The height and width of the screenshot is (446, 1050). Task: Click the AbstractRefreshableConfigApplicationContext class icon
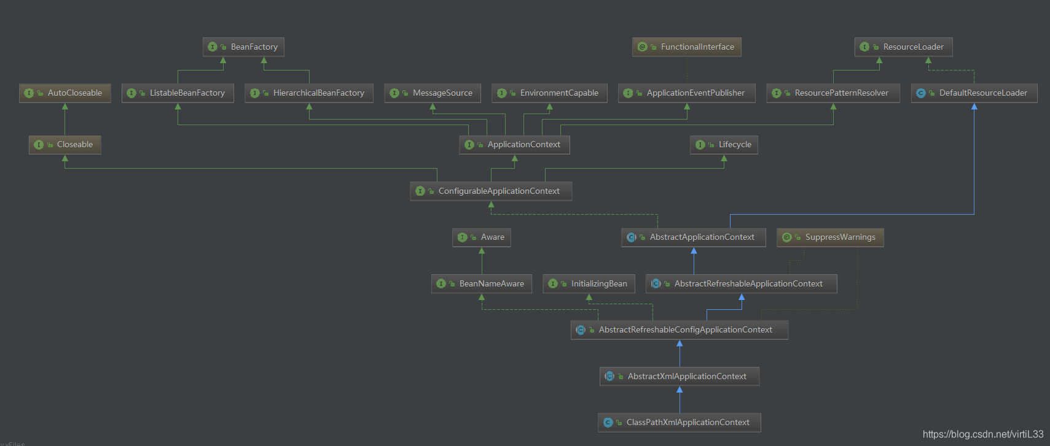pyautogui.click(x=581, y=330)
